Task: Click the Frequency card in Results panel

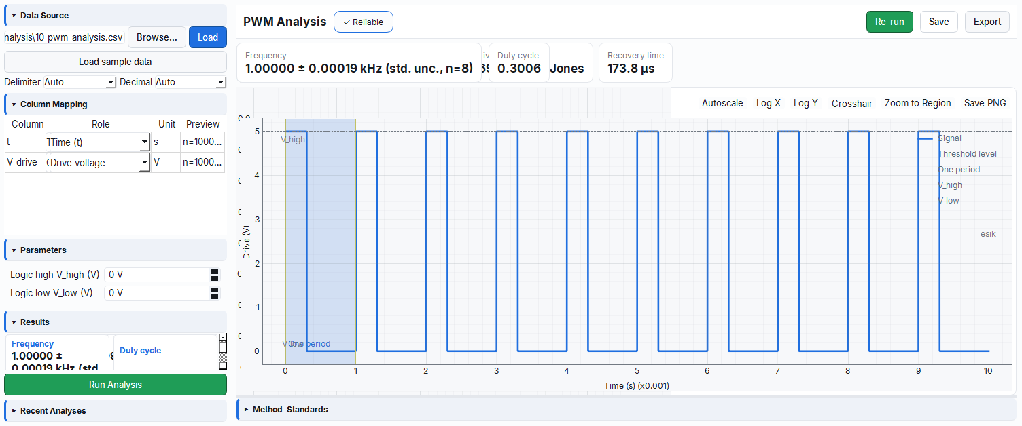Action: click(x=57, y=353)
